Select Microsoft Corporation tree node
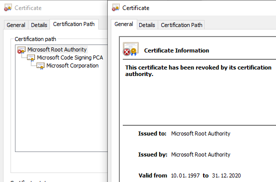 (x=72, y=65)
